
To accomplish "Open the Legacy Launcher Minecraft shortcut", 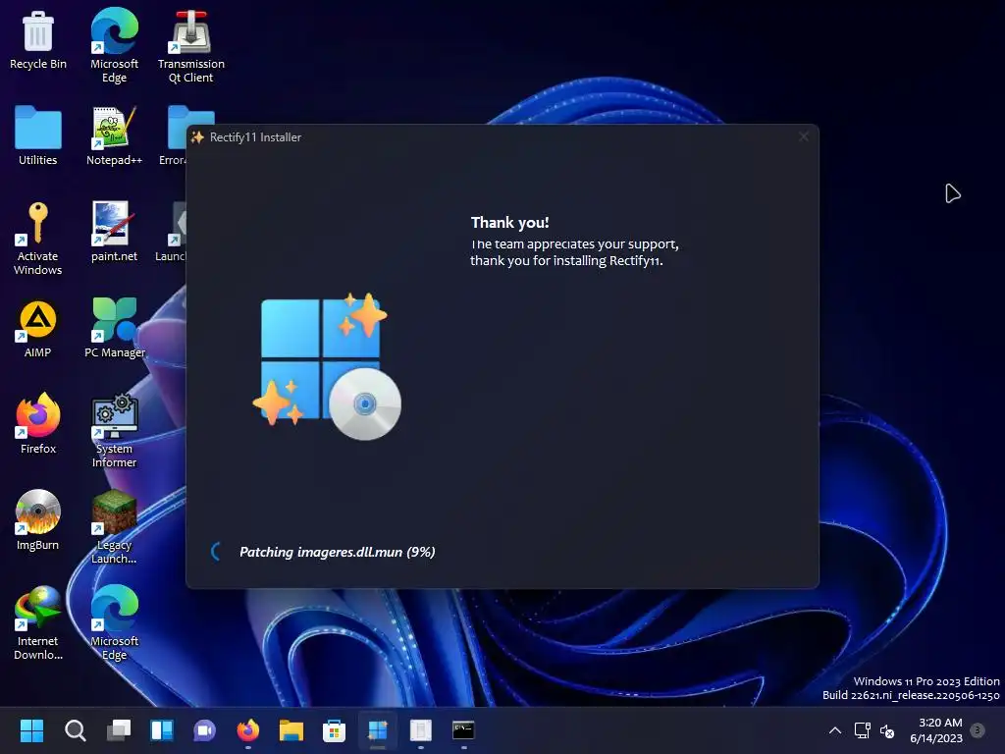I will point(114,527).
